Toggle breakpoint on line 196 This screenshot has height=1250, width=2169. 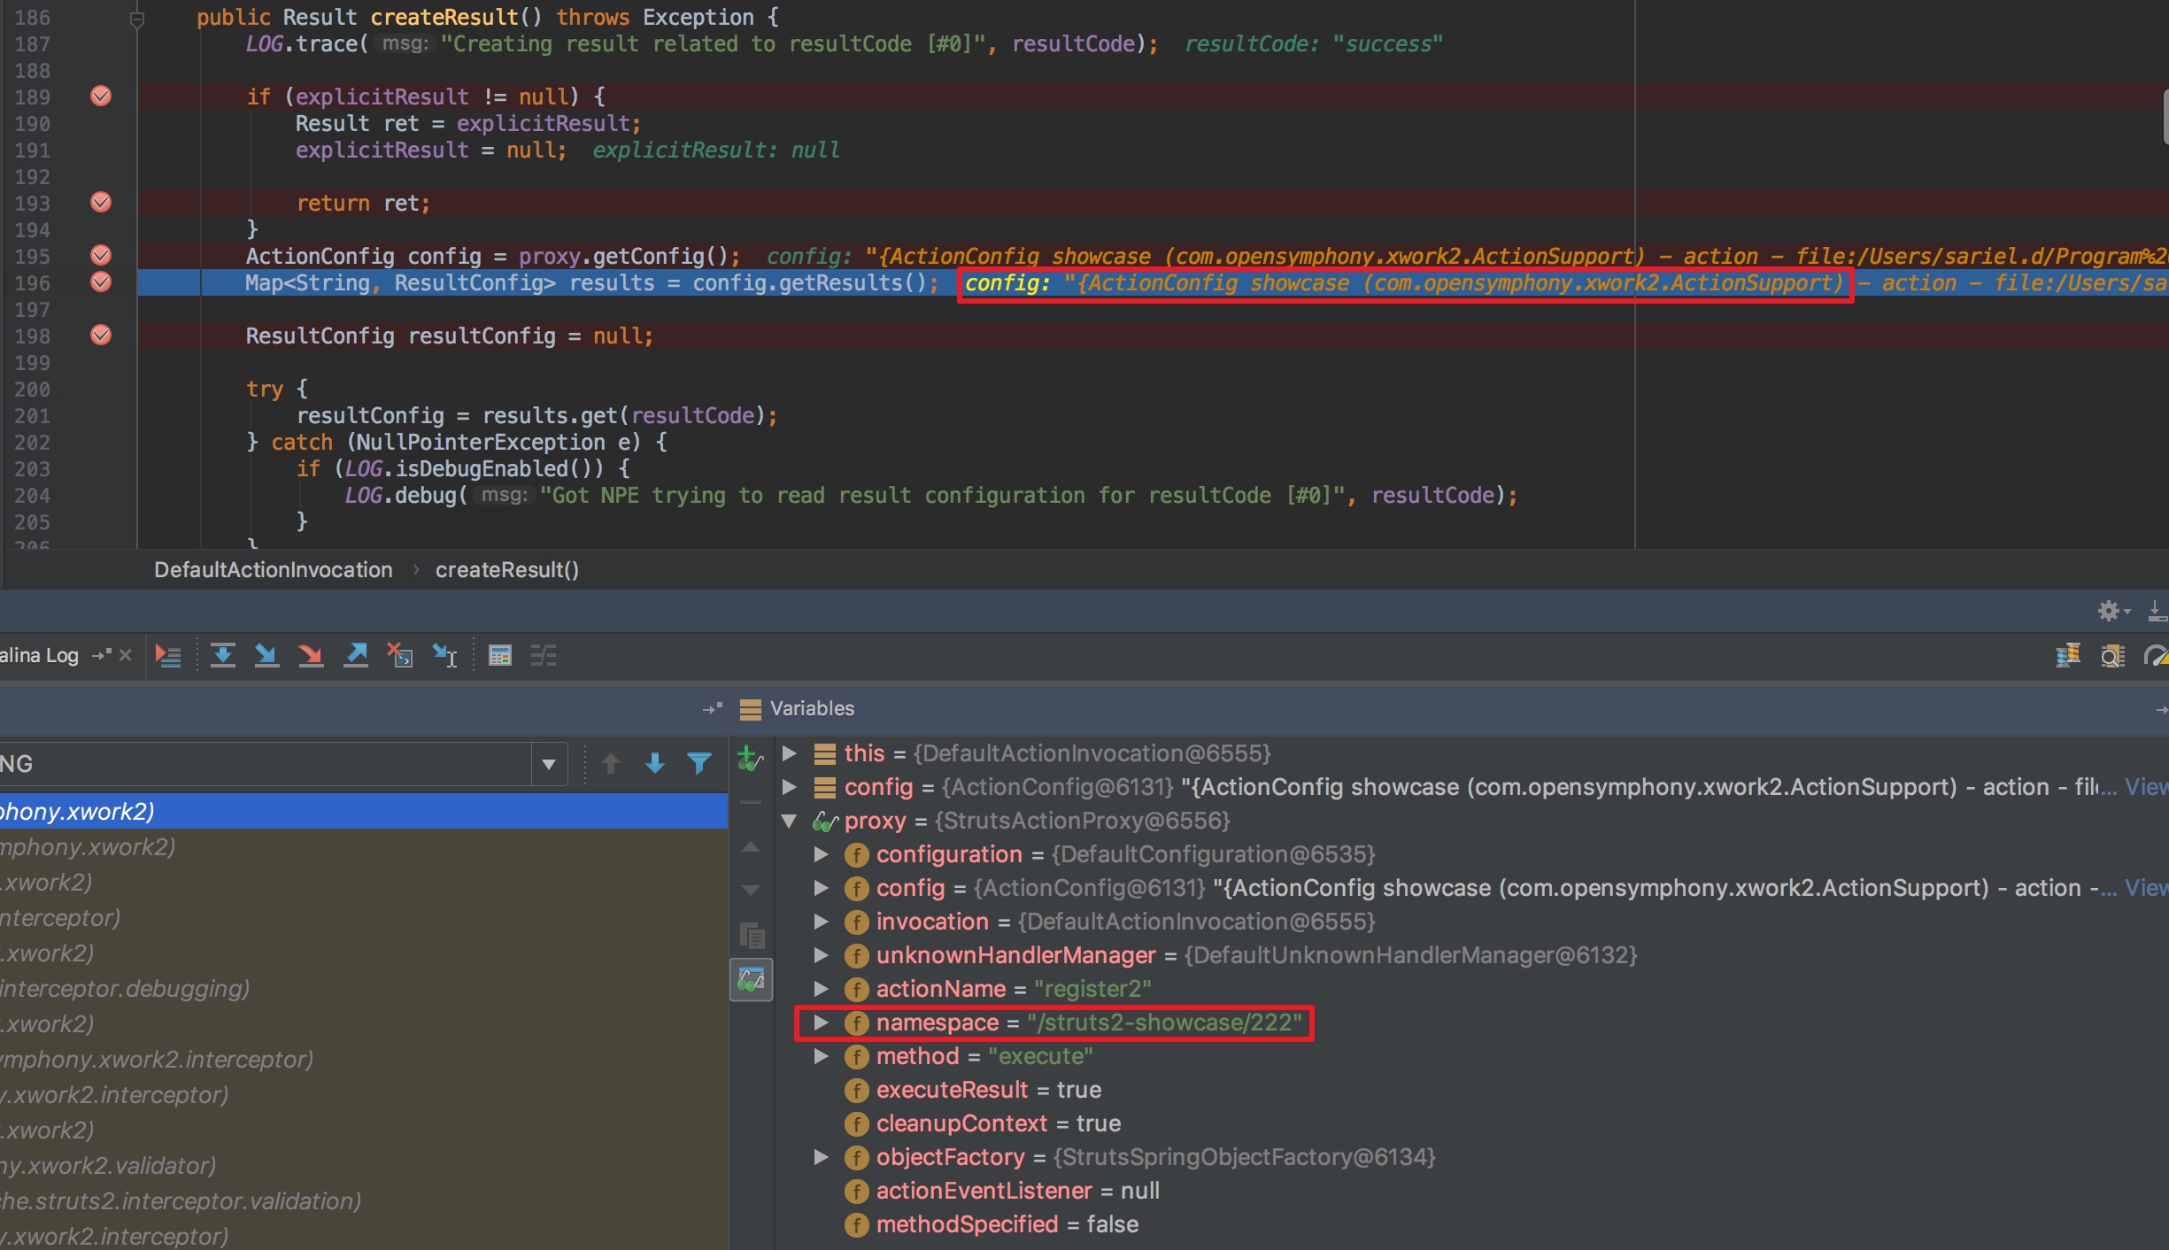tap(101, 282)
